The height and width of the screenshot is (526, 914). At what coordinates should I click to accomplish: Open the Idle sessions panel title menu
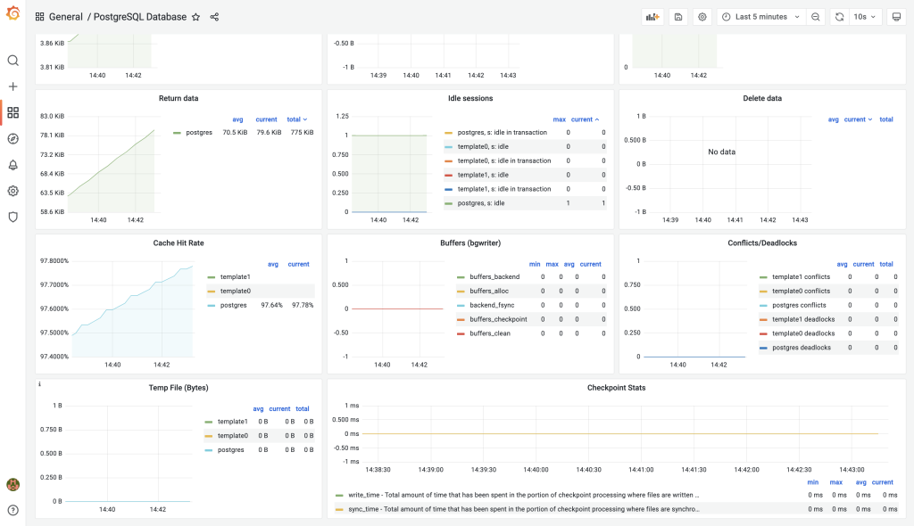(x=469, y=98)
